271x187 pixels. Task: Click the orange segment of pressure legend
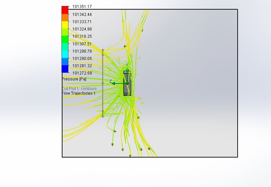click(65, 17)
